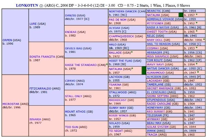Click the asterisk after WAVY NAVY's b. 1954
This screenshot has height=138, width=207.
pyautogui.click(x=196, y=64)
